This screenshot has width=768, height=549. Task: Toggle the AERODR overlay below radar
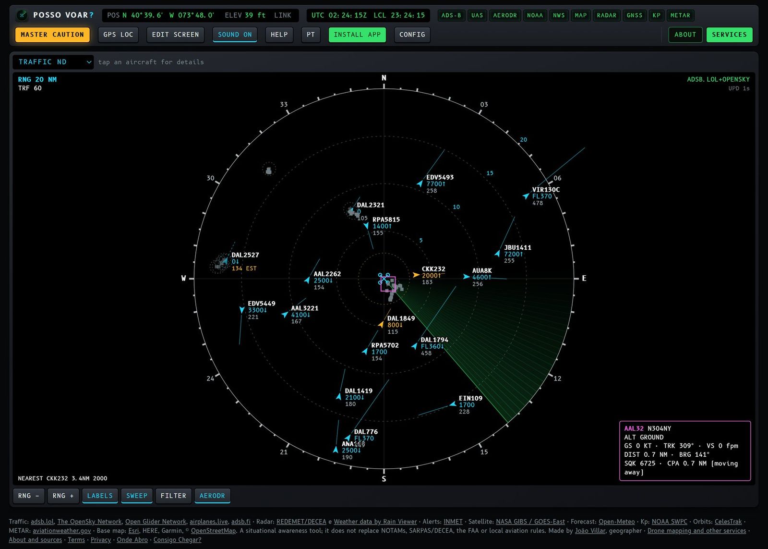212,496
